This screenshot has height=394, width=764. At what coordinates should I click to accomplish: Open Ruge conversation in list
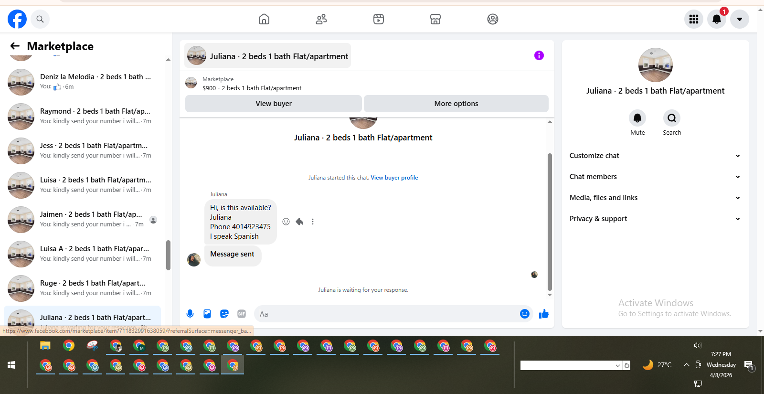tap(82, 288)
